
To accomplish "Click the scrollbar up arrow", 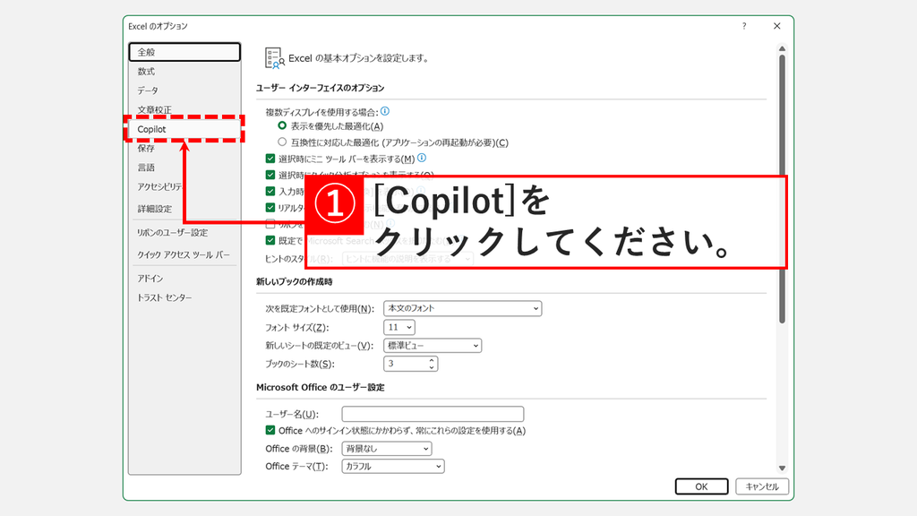I will click(782, 48).
